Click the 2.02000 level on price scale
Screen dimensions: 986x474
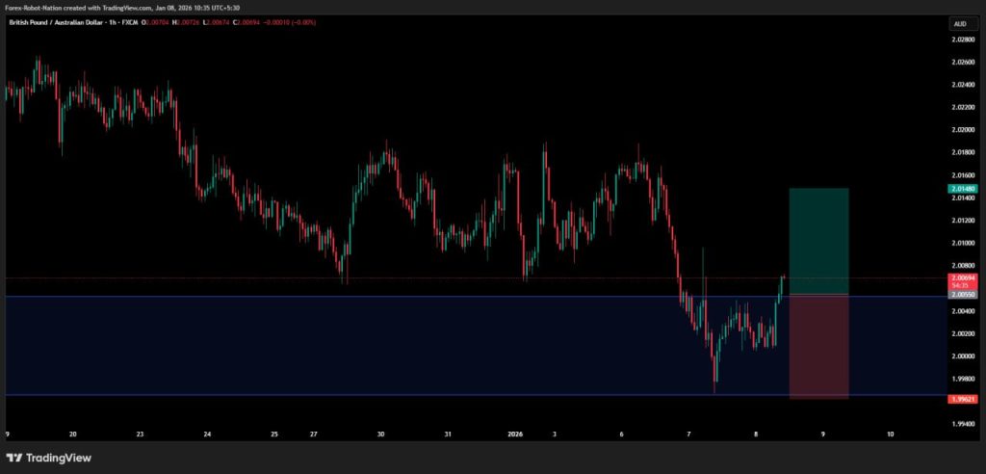pyautogui.click(x=961, y=129)
